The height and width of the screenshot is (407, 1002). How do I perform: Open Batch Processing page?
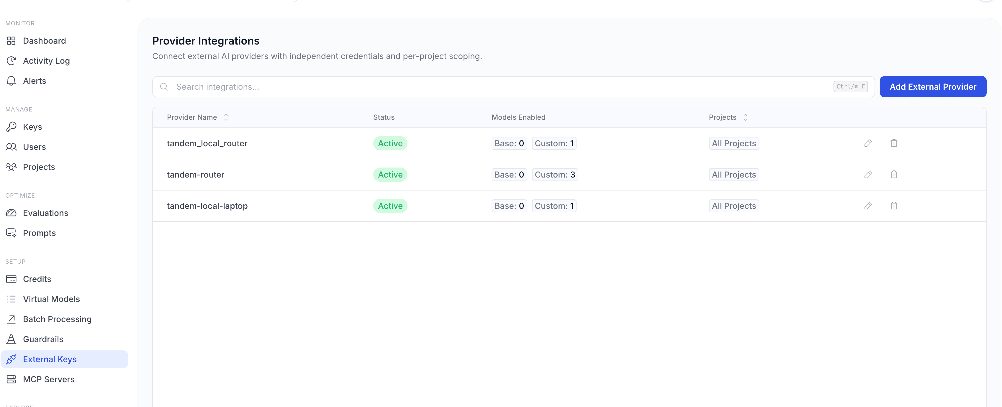[x=64, y=319]
